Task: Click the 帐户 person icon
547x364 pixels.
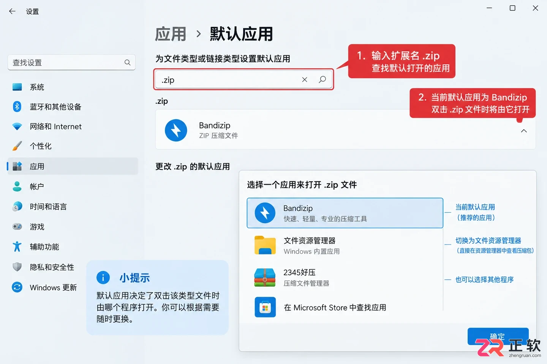Action: (x=17, y=187)
